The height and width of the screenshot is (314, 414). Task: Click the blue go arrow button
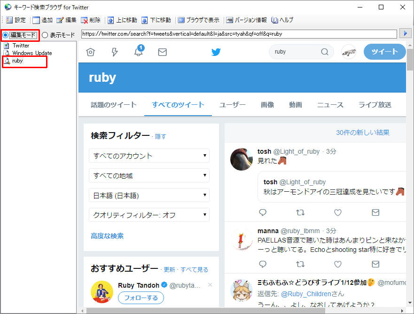pos(405,33)
